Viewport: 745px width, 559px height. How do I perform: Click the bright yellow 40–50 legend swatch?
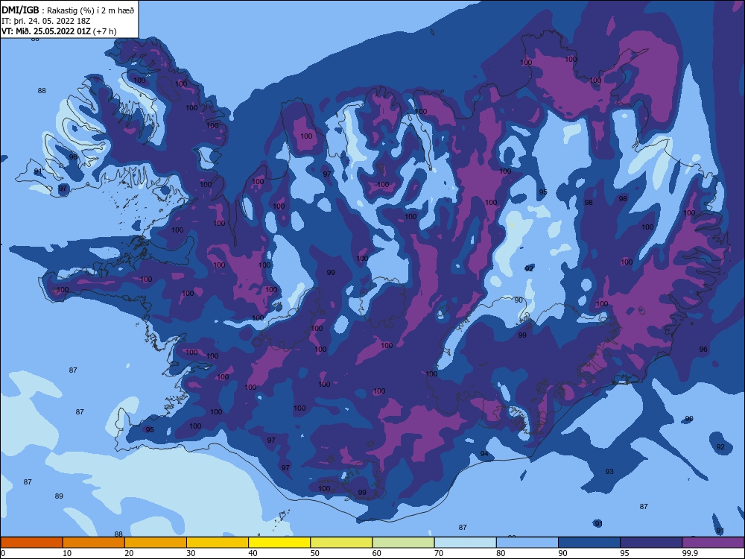point(279,543)
